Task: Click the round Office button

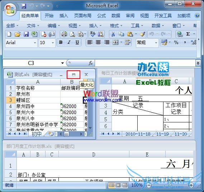Action: point(10,9)
